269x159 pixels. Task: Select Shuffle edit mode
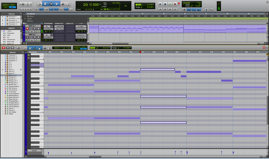5,5
